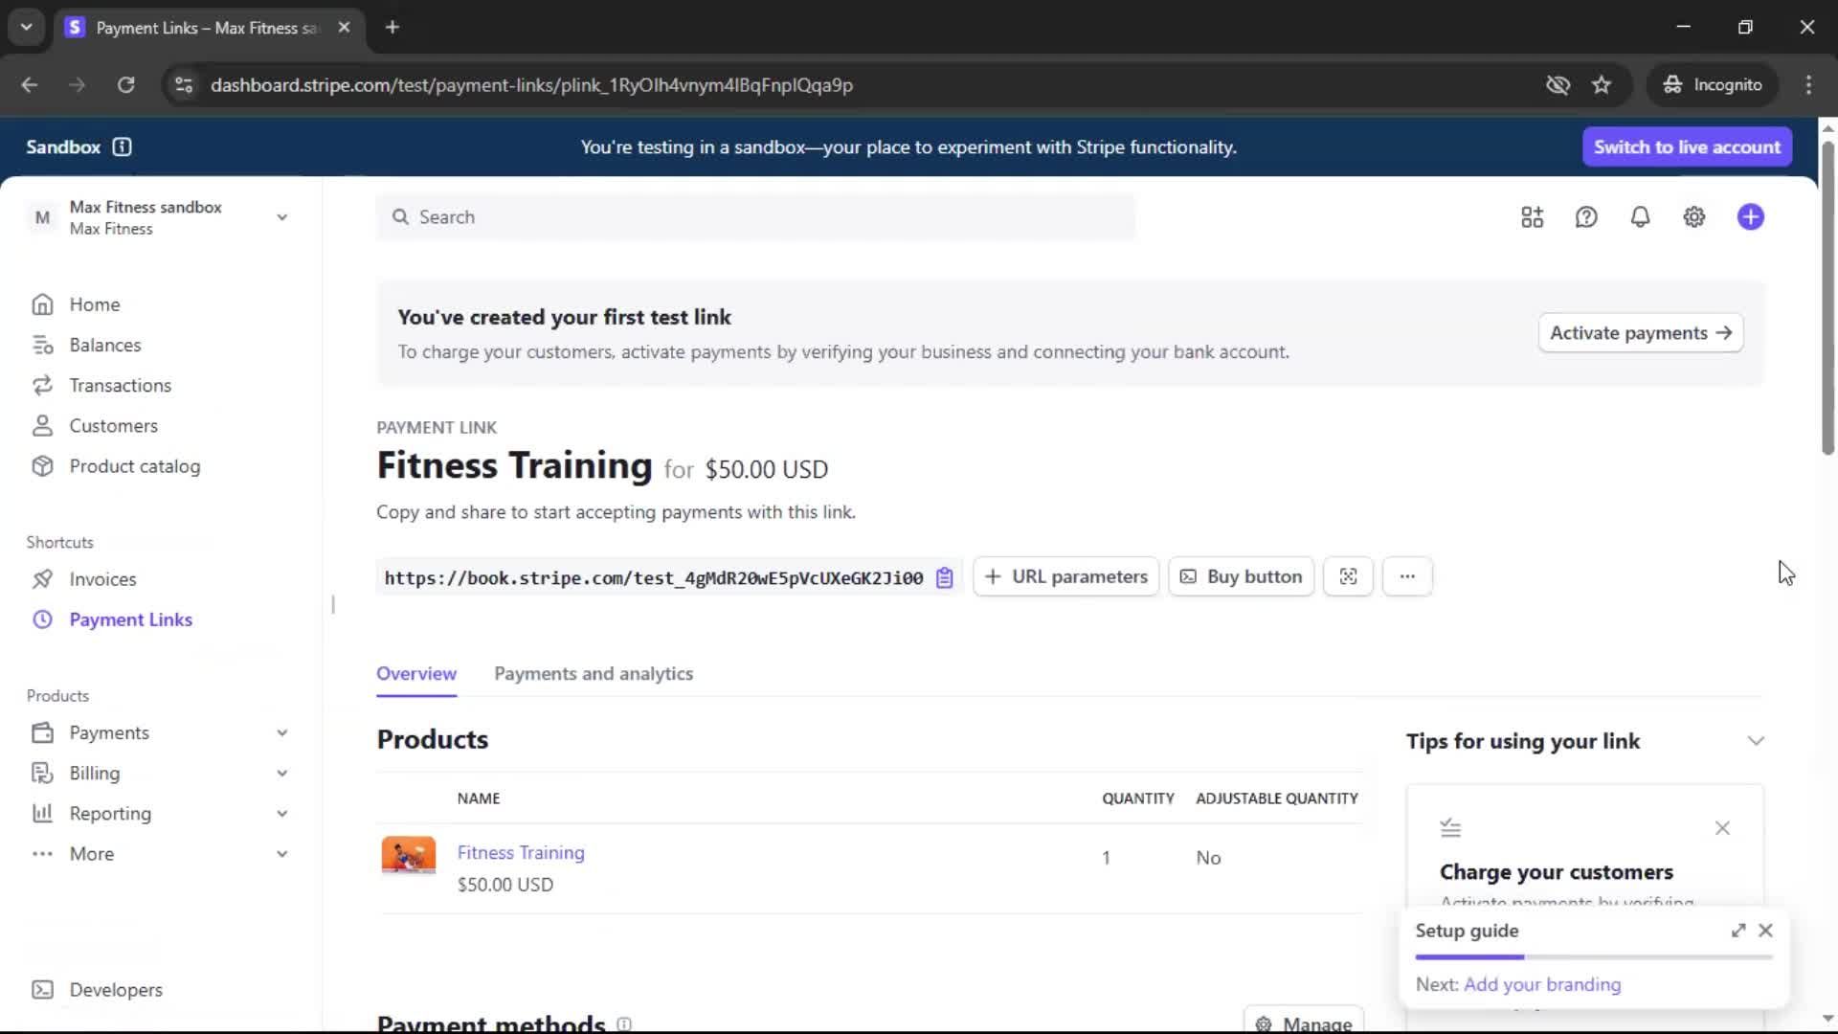Open Stripe apps grid icon
Image resolution: width=1838 pixels, height=1034 pixels.
1532,217
